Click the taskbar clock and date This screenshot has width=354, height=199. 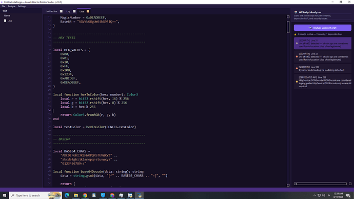(338, 195)
